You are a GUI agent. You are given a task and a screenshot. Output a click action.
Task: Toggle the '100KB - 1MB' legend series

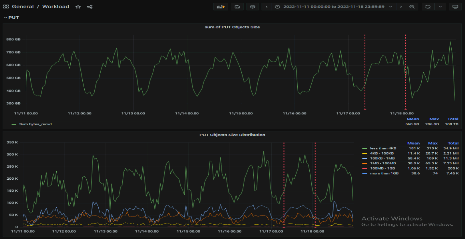pos(381,158)
